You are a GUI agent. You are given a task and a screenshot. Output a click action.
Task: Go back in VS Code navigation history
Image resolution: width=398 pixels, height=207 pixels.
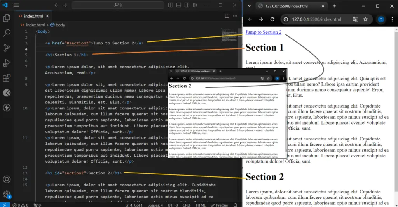click(x=57, y=5)
